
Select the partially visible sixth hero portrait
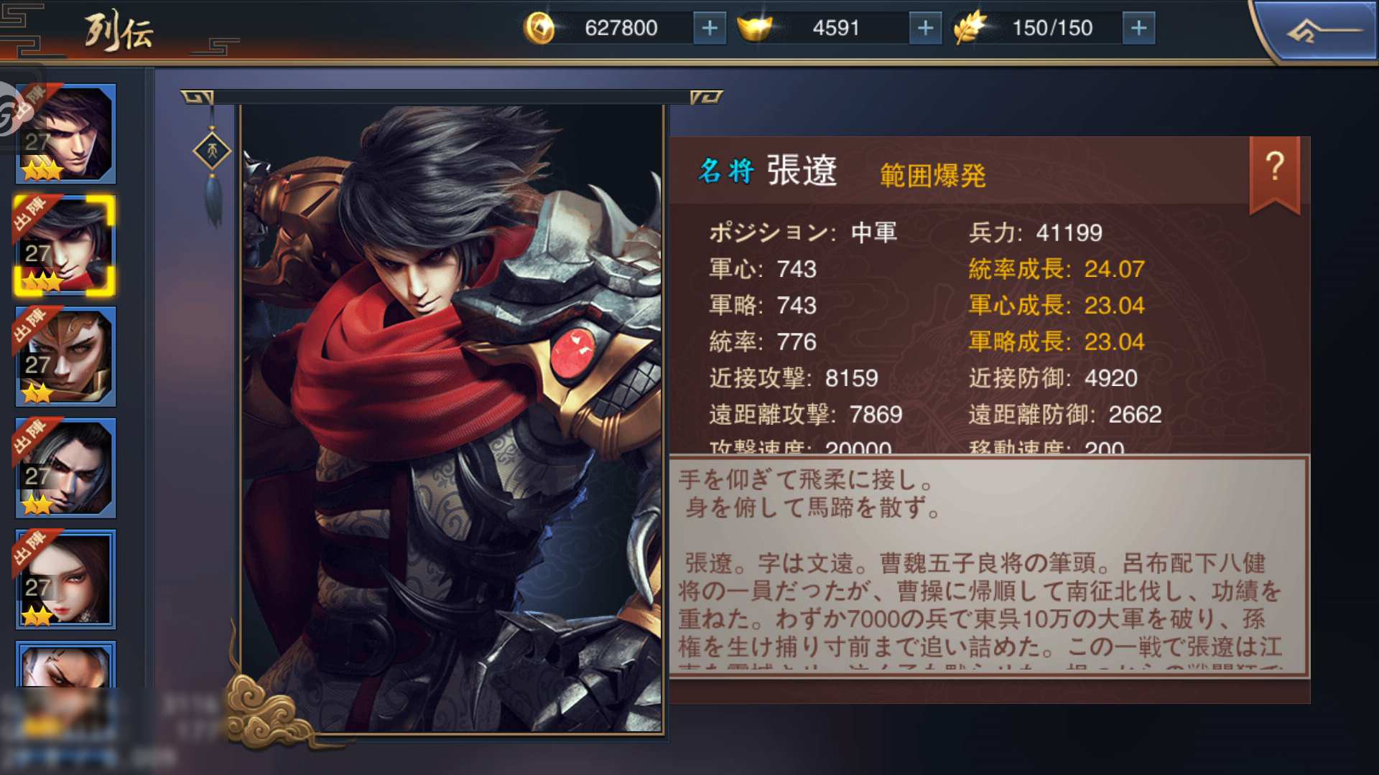(x=65, y=664)
